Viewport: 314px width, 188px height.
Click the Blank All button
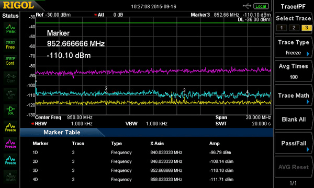click(x=294, y=119)
